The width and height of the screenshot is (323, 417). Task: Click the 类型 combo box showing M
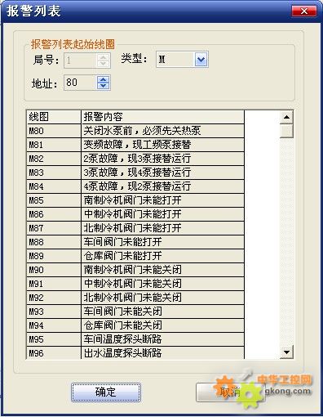[x=182, y=60]
